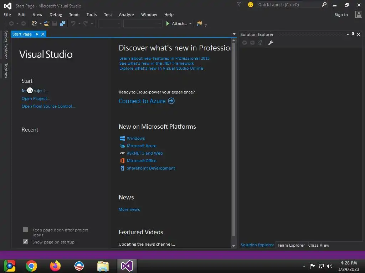The image size is (365, 273).
Task: Click the Solution Explorer Home icon
Action: click(x=260, y=43)
